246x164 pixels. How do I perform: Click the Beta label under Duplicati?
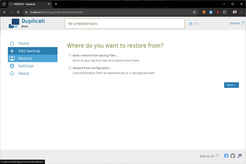pyautogui.click(x=25, y=27)
